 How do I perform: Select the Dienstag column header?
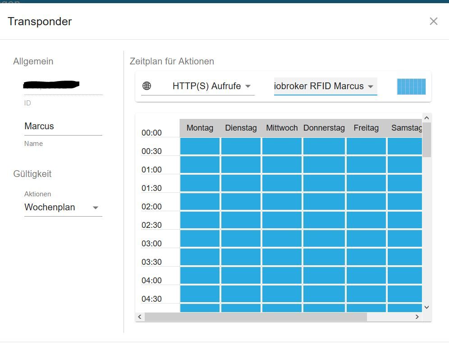coord(241,128)
